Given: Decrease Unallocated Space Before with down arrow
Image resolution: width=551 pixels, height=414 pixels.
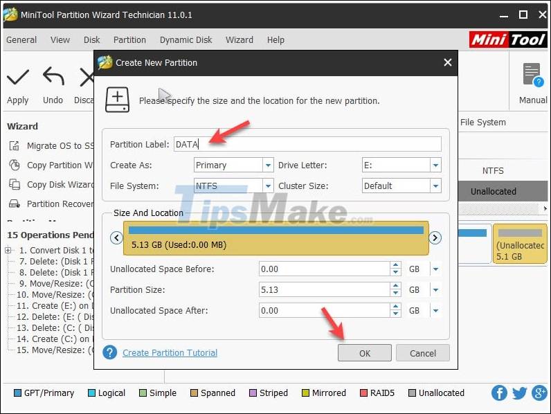Looking at the screenshot, I should point(396,273).
